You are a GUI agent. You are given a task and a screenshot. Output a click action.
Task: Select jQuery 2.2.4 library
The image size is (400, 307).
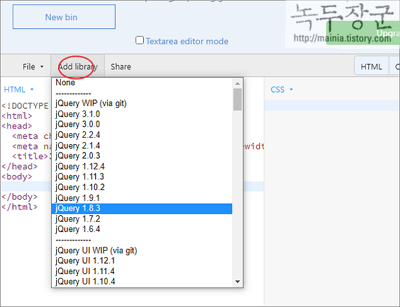[142, 134]
